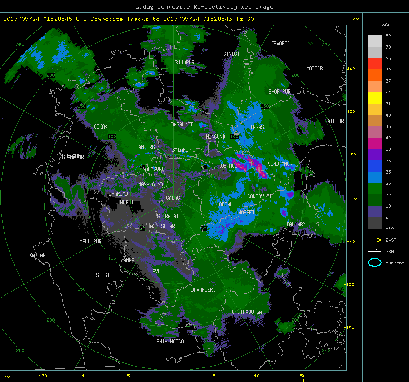Pick the indigo 10-5 dBZ legend swatch
The image size is (409, 382).
pyautogui.click(x=374, y=212)
